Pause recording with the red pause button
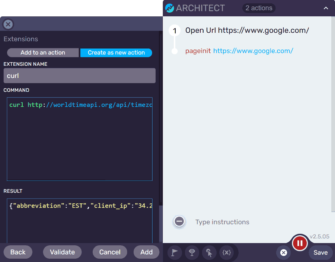The height and width of the screenshot is (262, 335). [x=300, y=243]
